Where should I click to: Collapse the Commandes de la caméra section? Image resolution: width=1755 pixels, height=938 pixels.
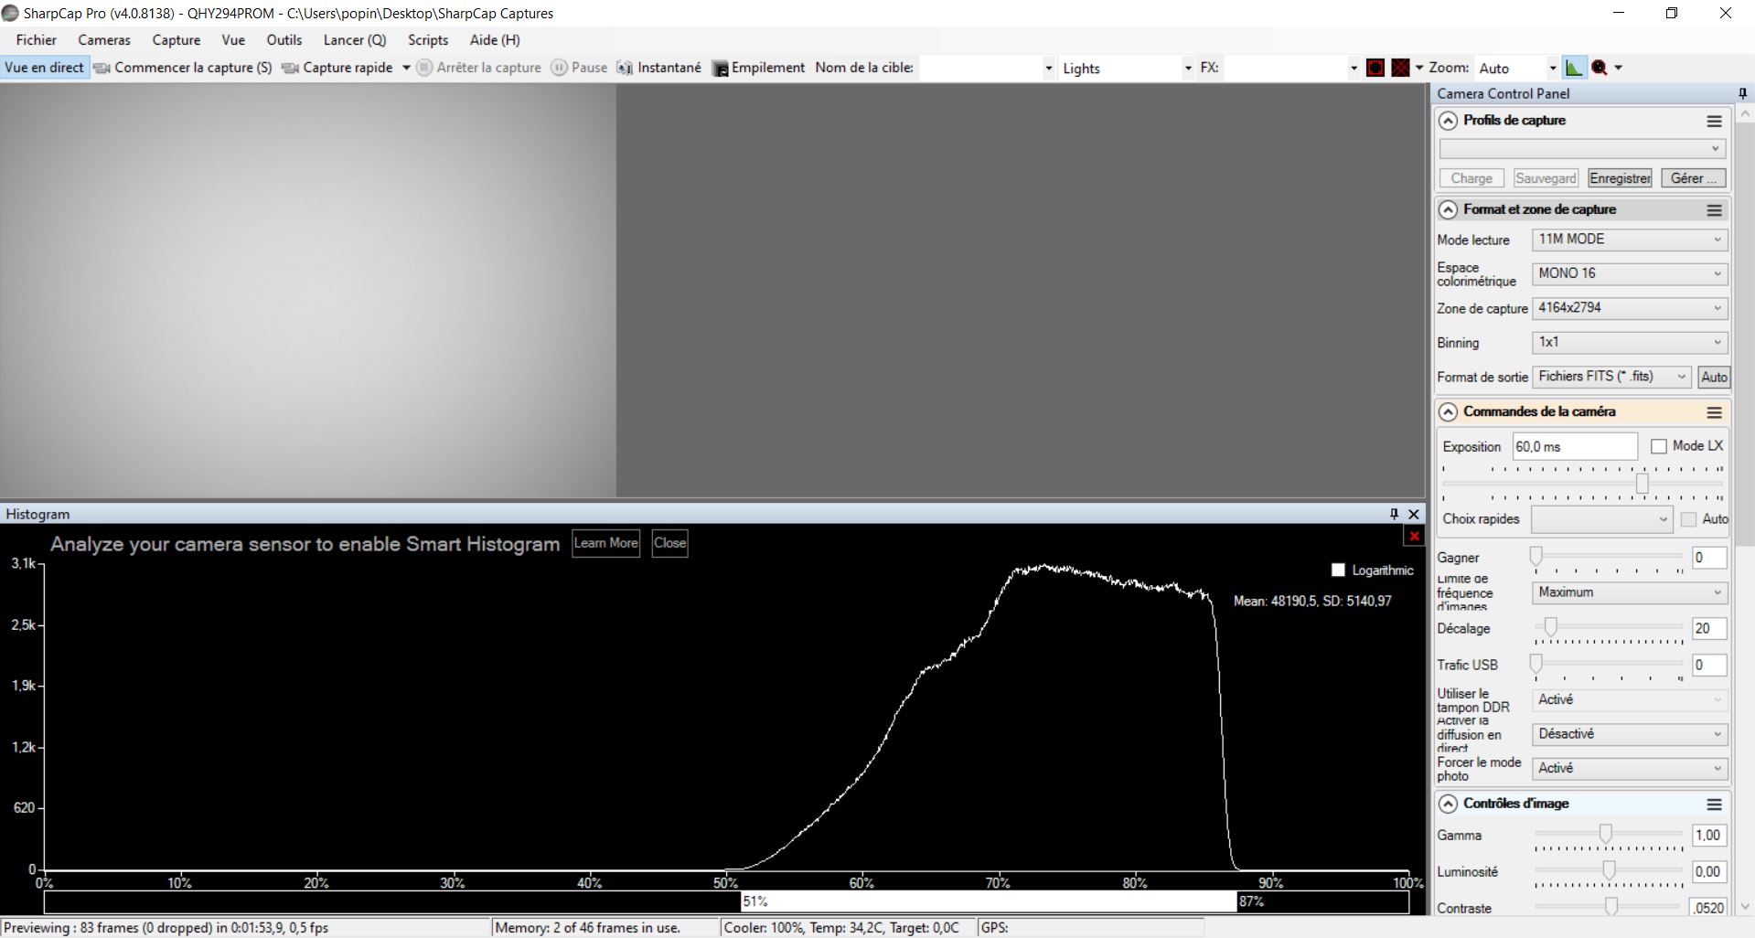click(x=1448, y=412)
